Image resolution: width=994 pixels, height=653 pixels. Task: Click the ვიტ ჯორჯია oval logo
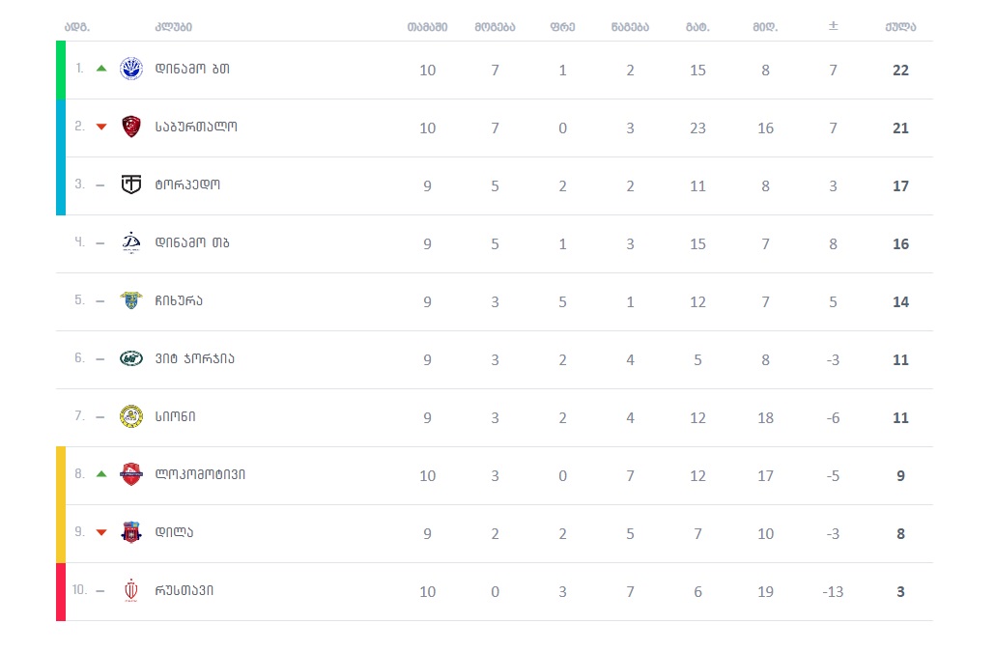coord(131,358)
